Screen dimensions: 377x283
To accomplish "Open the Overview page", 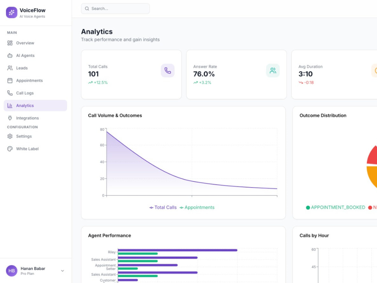I will [x=35, y=43].
